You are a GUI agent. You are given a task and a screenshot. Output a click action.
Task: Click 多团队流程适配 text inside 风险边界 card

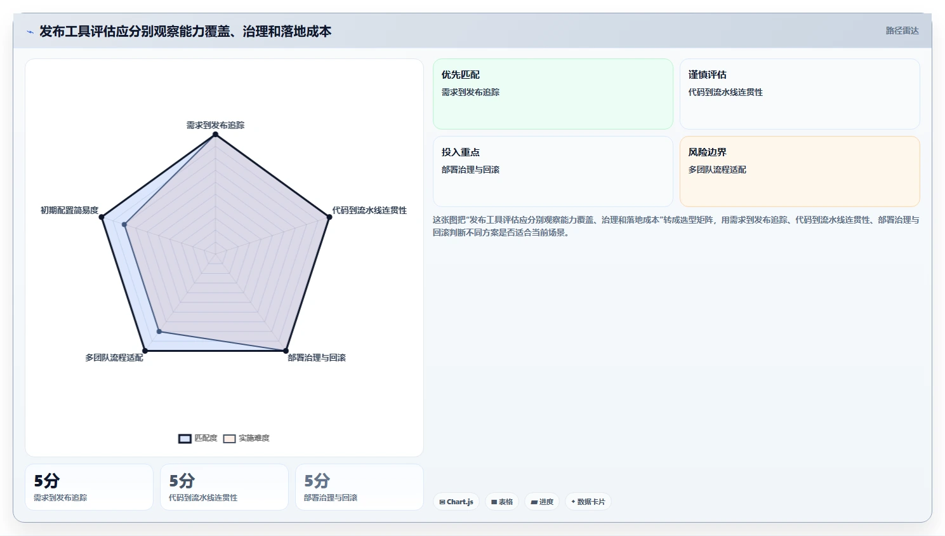tap(717, 170)
